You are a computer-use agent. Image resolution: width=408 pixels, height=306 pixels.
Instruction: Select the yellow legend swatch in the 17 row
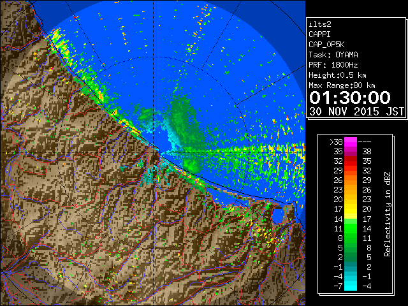coord(351,209)
